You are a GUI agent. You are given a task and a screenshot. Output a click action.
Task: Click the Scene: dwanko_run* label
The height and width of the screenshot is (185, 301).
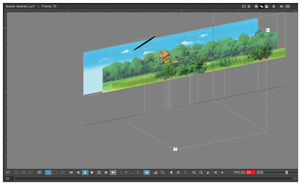[20, 7]
